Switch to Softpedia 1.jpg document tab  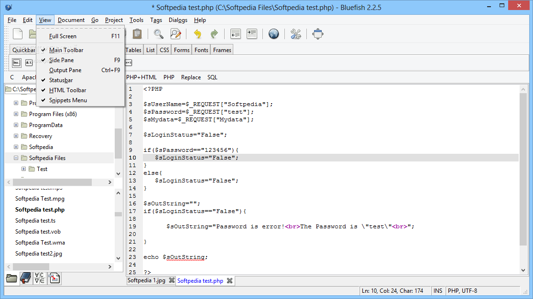146,280
